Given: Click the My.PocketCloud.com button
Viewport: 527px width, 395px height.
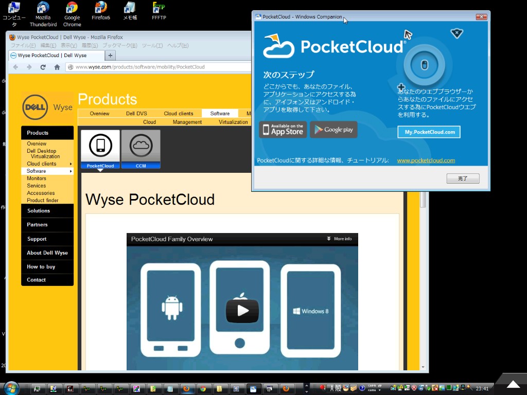Looking at the screenshot, I should click(429, 132).
